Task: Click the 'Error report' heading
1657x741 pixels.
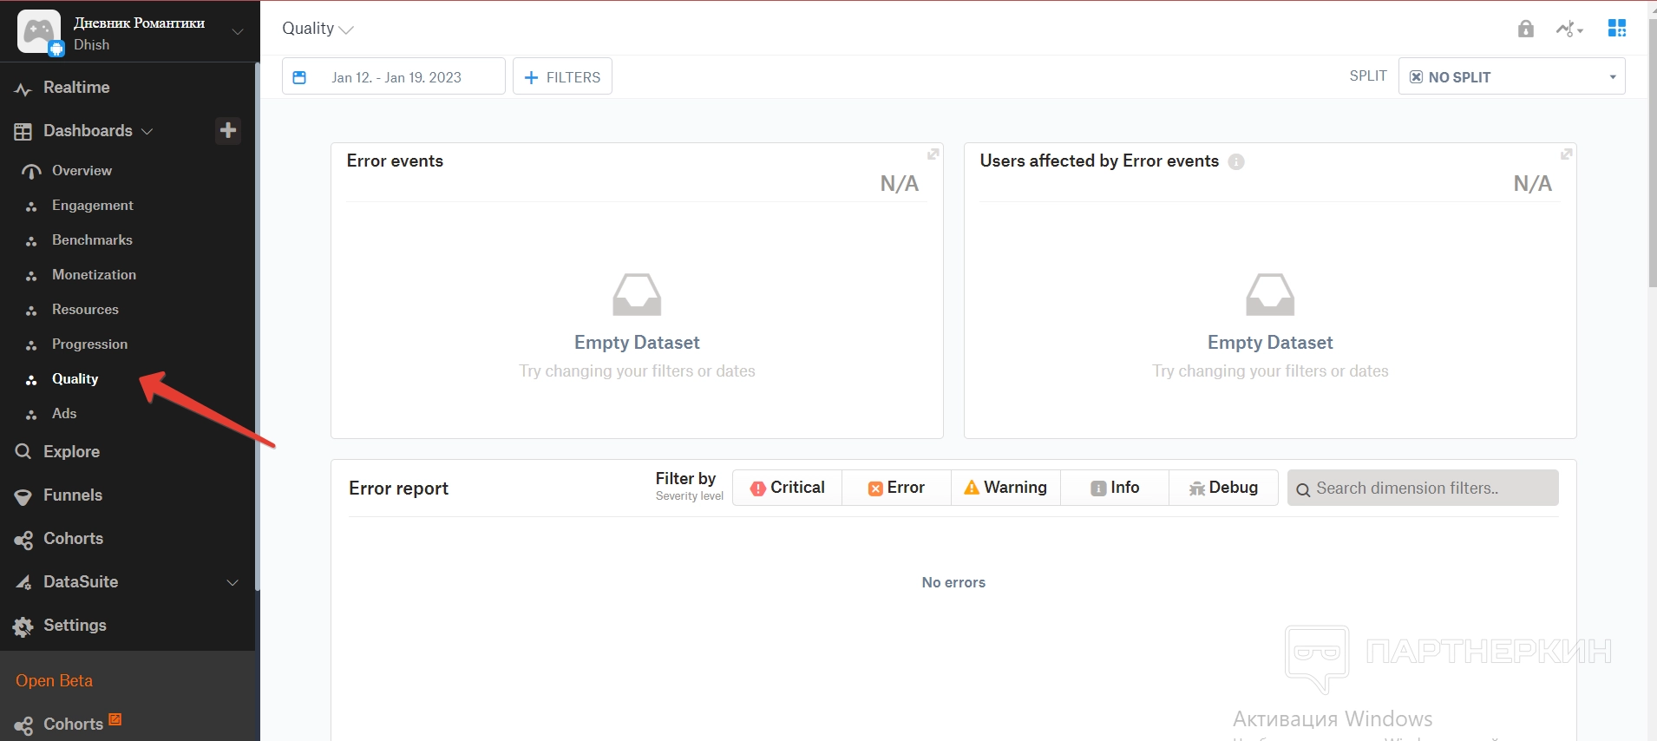Action: pos(398,489)
